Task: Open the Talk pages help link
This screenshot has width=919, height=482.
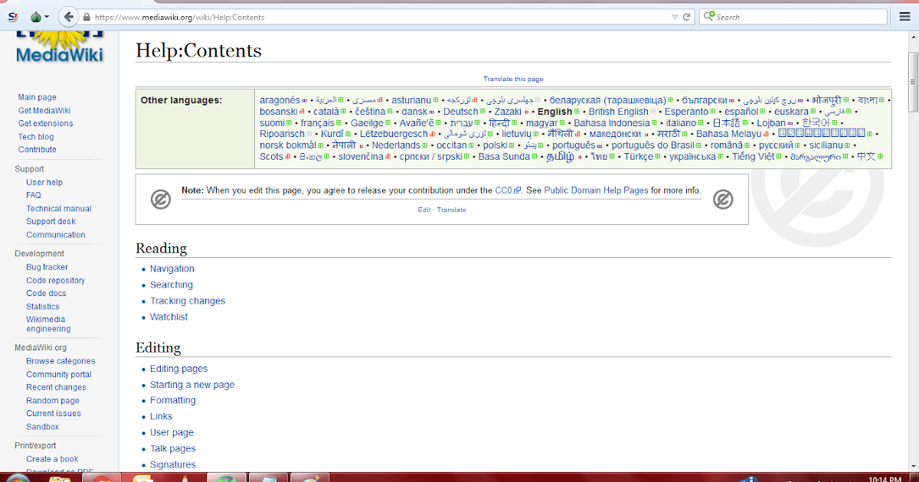Action: [x=173, y=448]
